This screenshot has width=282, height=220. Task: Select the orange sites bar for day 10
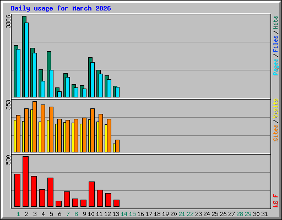93,130
